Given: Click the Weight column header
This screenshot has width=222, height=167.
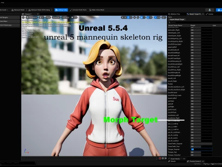Looking at the screenshot, I should click(193, 26).
